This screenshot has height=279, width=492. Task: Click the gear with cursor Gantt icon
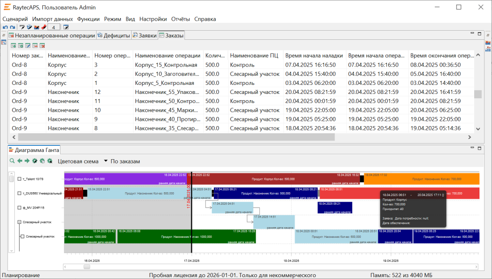point(49,161)
